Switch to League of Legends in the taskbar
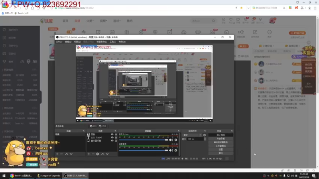 tap(49, 176)
